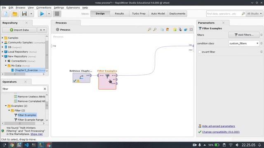Collapse the Examples (2) operator group
Image resolution: width=264 pixels, height=148 pixels.
tap(6, 106)
